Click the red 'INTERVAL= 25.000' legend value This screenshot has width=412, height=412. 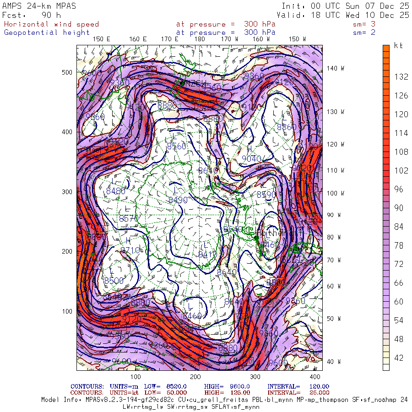pos(298,393)
